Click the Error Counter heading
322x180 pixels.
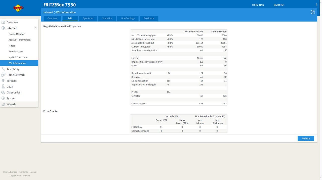[51, 111]
